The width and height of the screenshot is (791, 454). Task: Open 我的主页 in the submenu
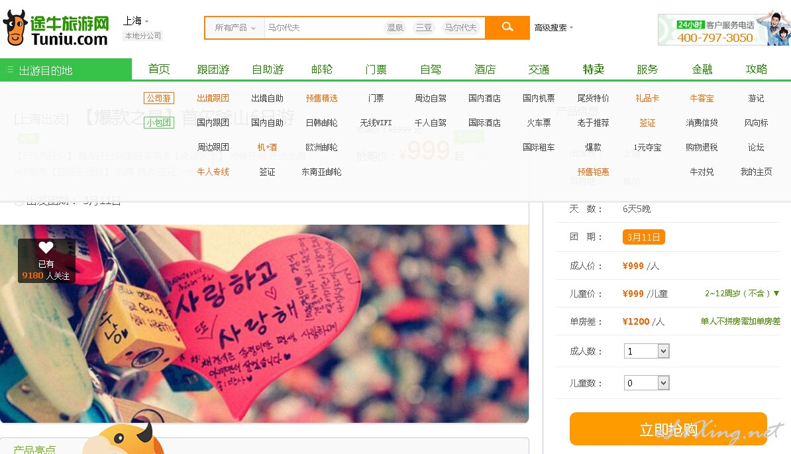756,172
